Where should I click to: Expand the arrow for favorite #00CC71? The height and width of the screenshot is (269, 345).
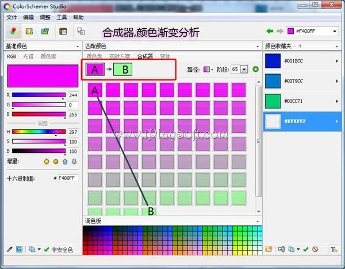point(337,101)
